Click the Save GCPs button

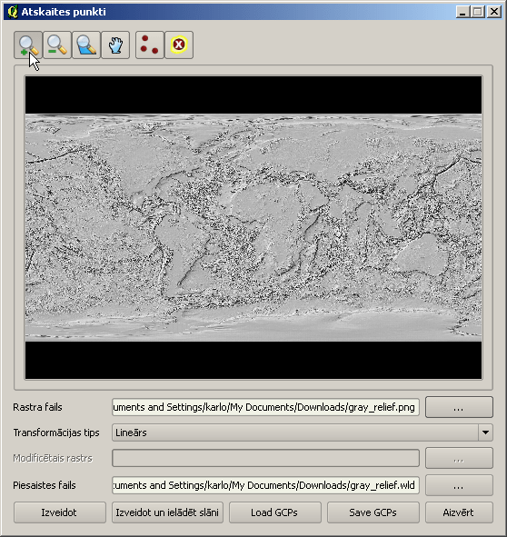[x=373, y=512]
